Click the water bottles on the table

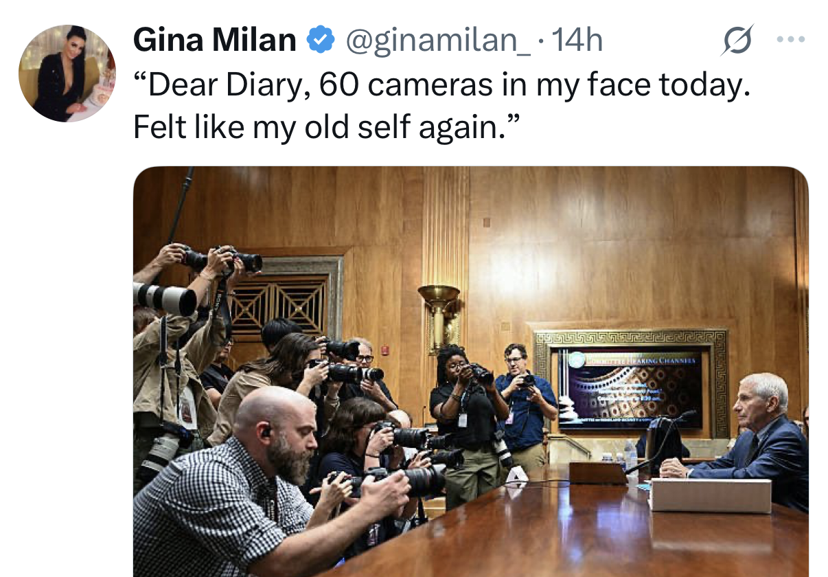coord(621,456)
